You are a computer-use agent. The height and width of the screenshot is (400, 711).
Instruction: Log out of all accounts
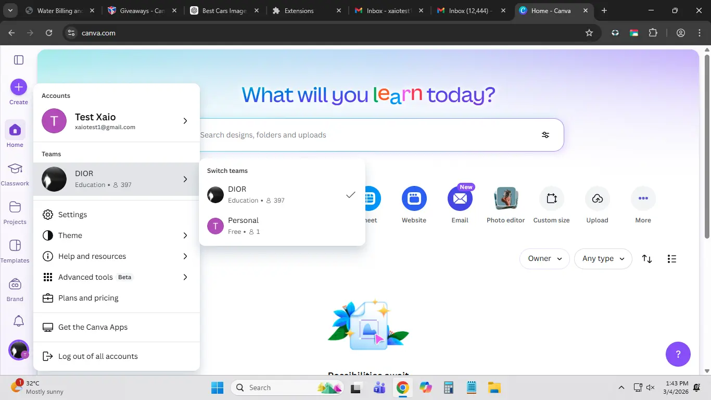pyautogui.click(x=117, y=356)
